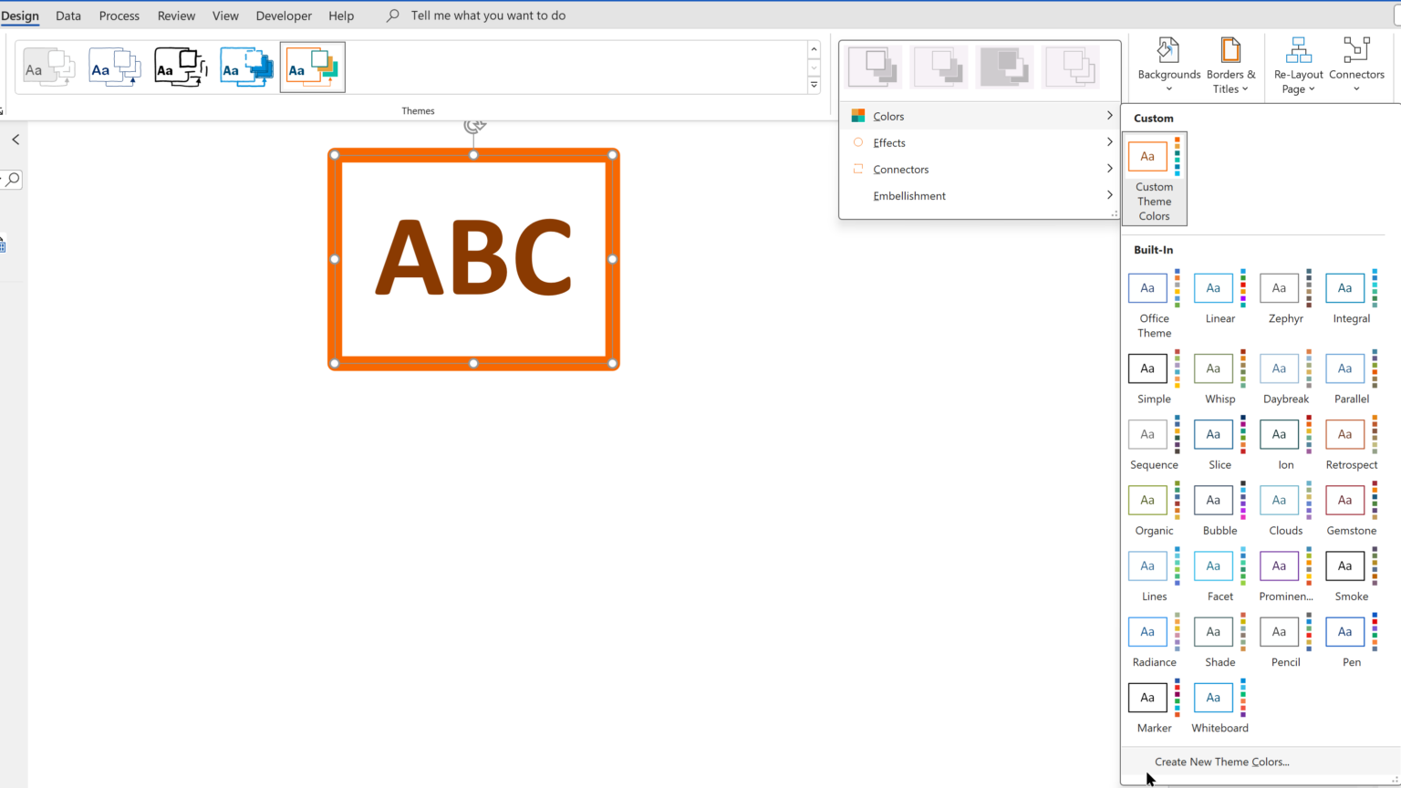The width and height of the screenshot is (1401, 788).
Task: Expand the Embellishment submenu
Action: (908, 195)
